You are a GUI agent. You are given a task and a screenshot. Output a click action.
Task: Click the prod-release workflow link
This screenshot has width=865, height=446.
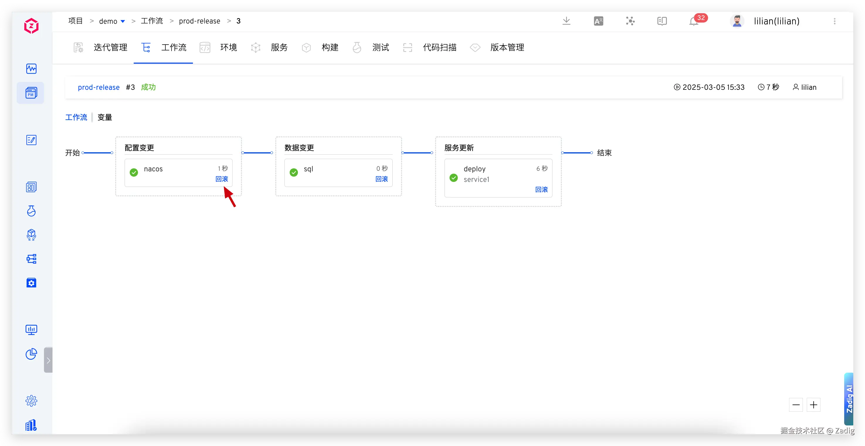point(99,87)
